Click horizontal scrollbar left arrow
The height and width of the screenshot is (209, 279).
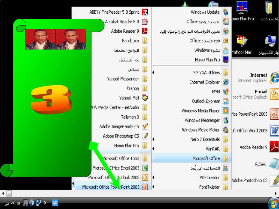3,193
